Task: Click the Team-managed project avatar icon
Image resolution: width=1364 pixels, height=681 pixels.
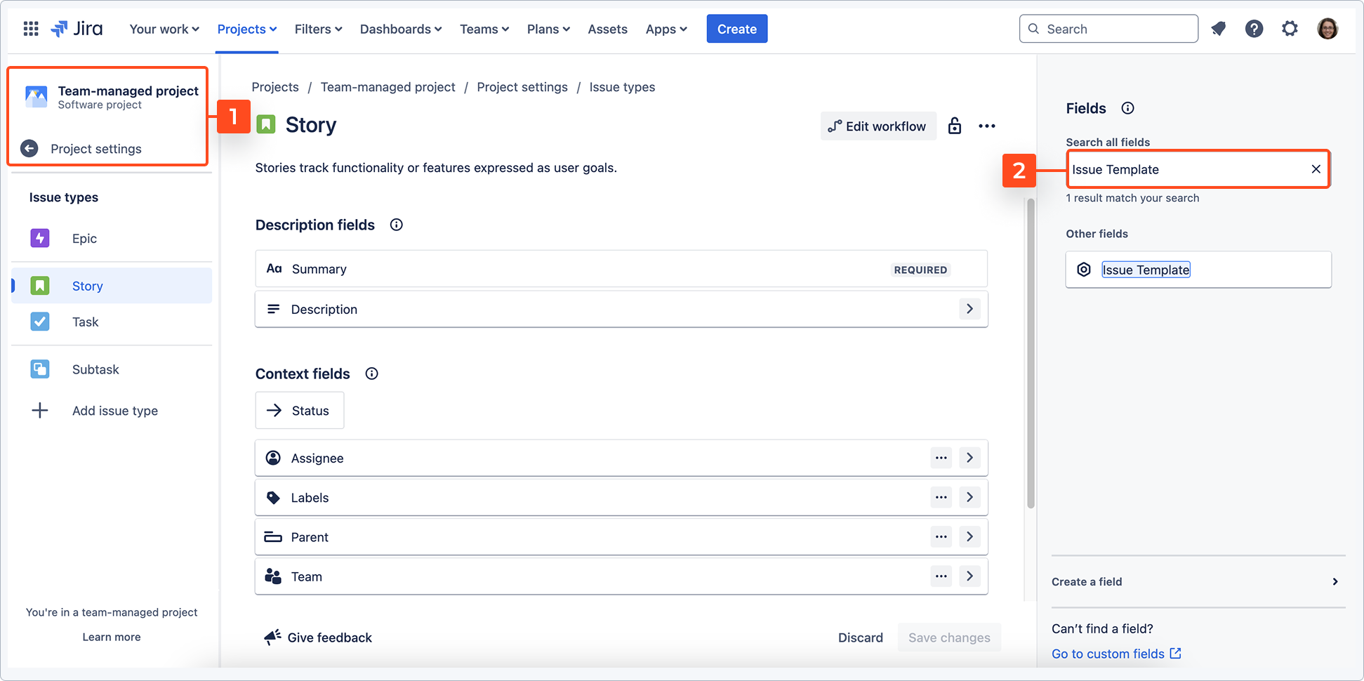Action: click(37, 97)
